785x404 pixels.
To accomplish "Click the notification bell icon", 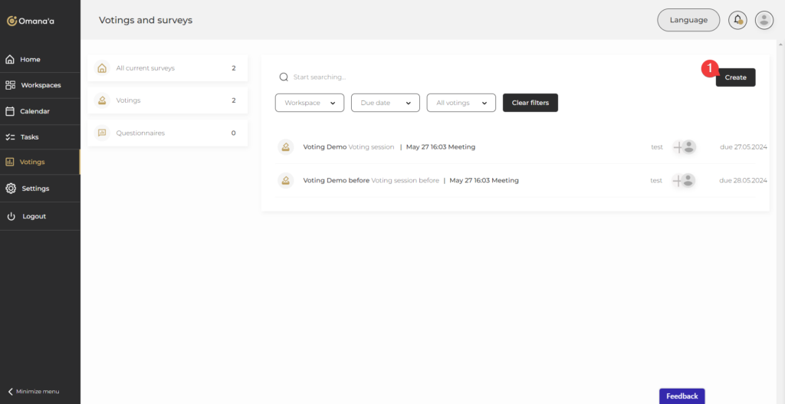I will (737, 20).
